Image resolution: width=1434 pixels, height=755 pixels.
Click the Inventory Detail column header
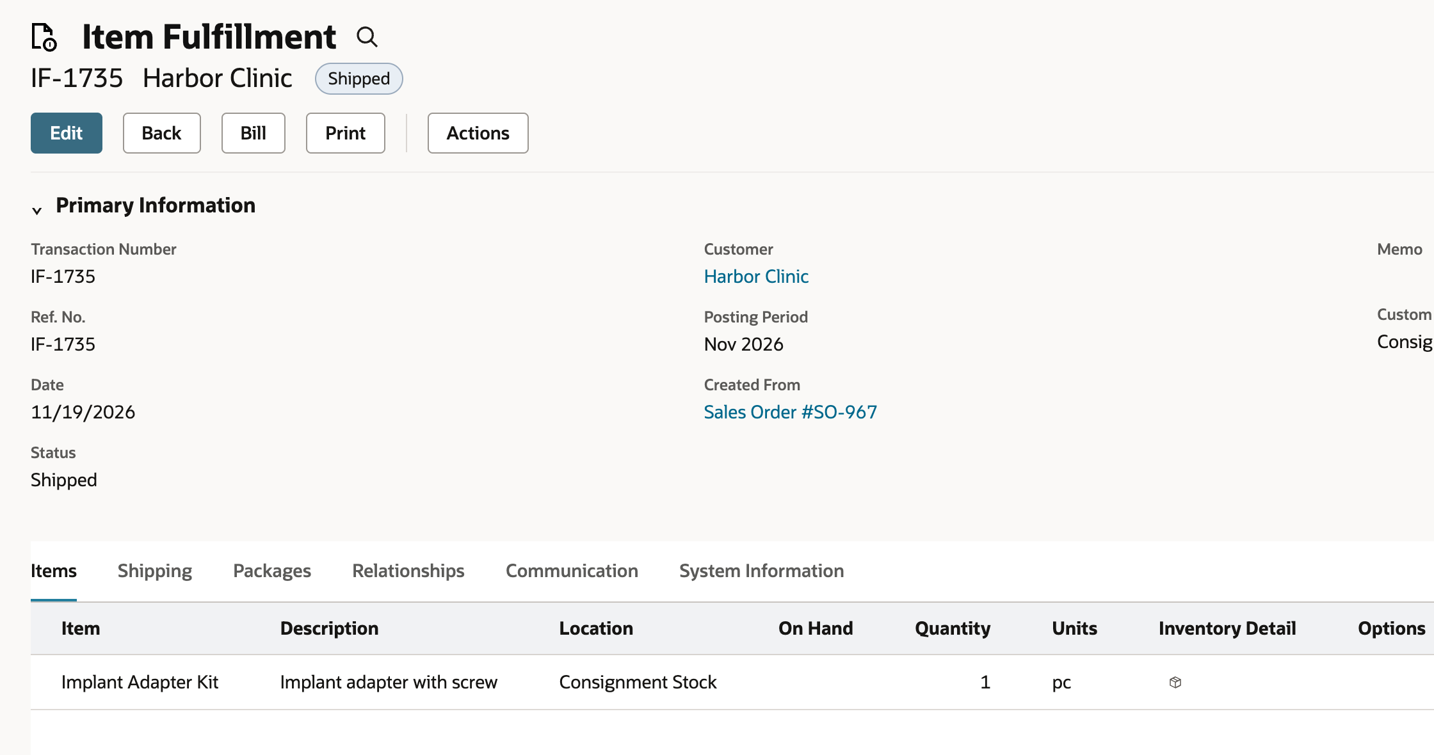tap(1227, 628)
